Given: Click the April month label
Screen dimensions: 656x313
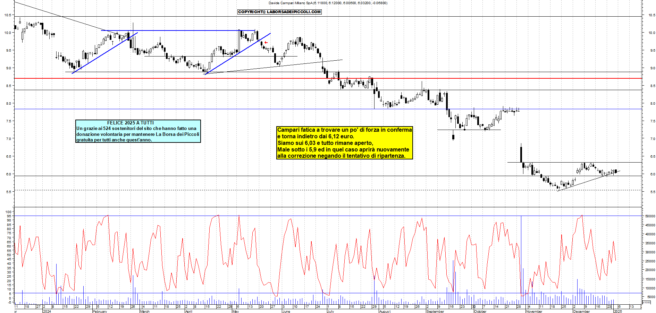Looking at the screenshot, I should 189,311.
